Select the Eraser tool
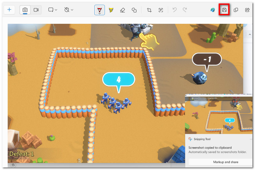This screenshot has width=255, height=170. click(x=122, y=10)
